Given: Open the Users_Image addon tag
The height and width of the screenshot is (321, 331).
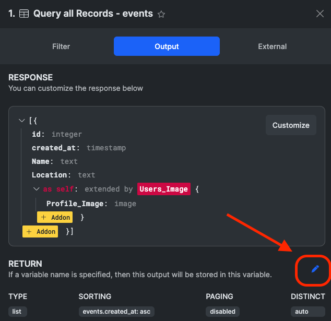Looking at the screenshot, I should 163,189.
